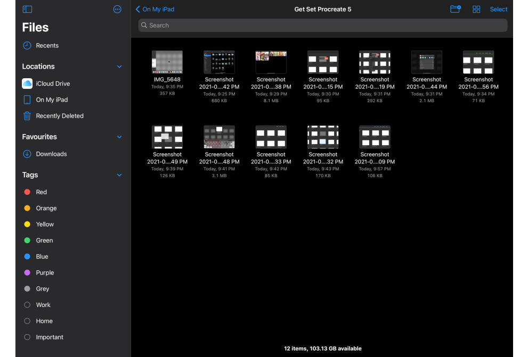Click the Downloads arrow icon
Viewport: 528px width, 357px height.
click(x=27, y=154)
